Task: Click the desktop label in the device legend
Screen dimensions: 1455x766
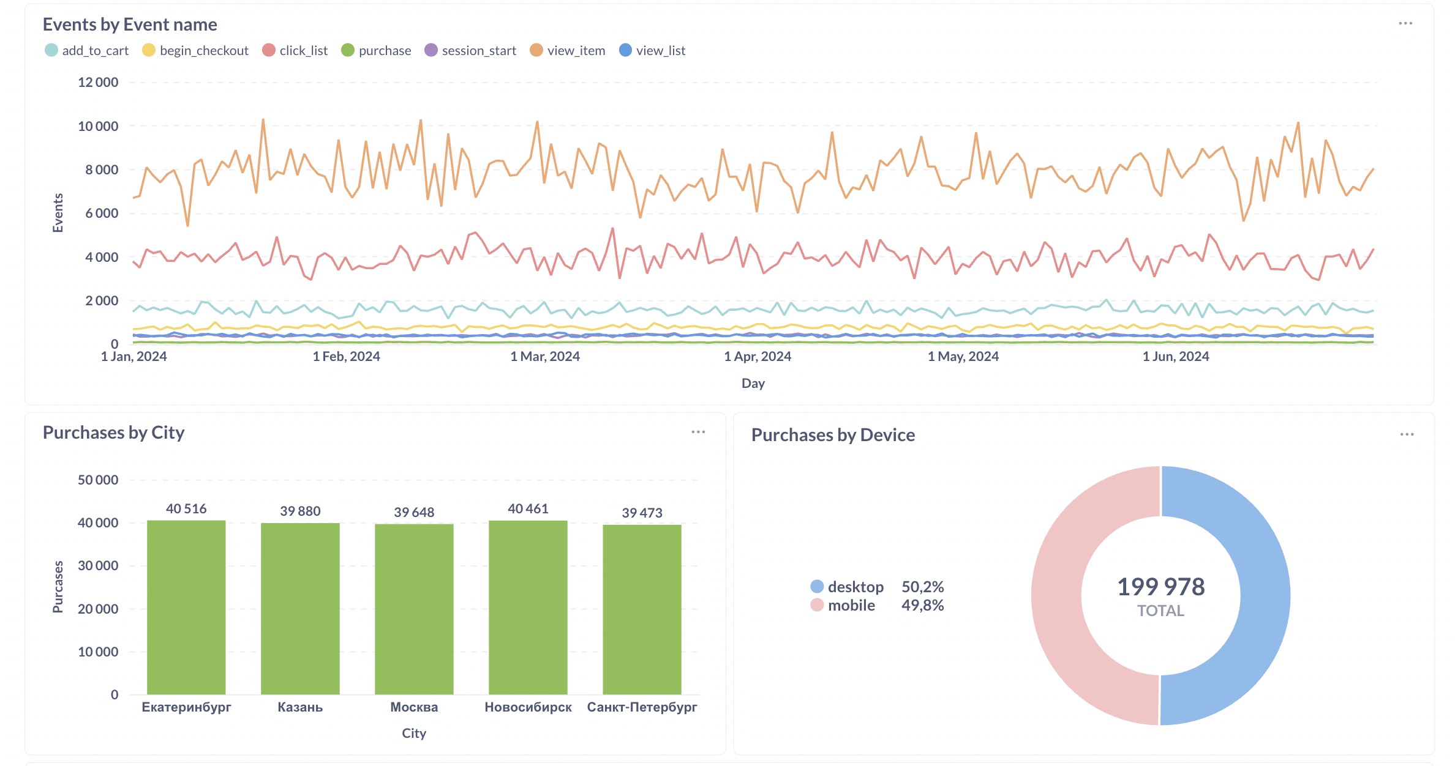Action: coord(856,586)
